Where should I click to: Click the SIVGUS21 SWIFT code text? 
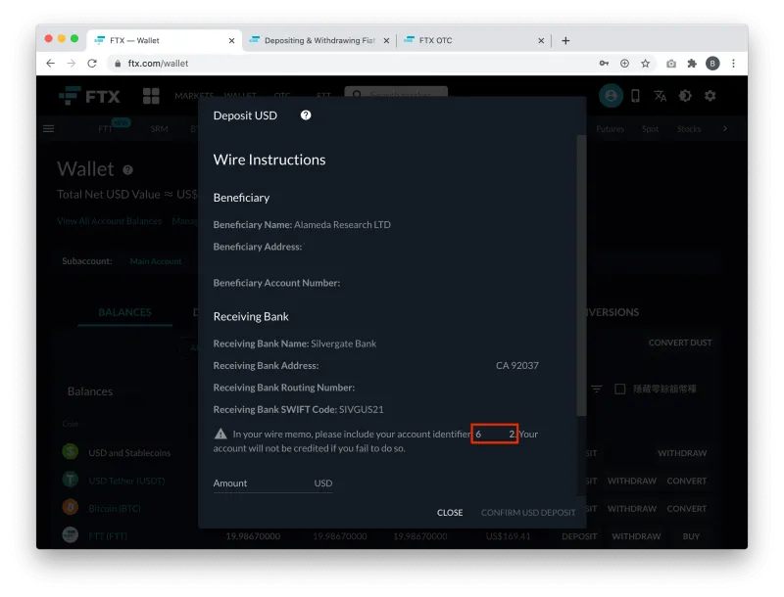click(361, 409)
